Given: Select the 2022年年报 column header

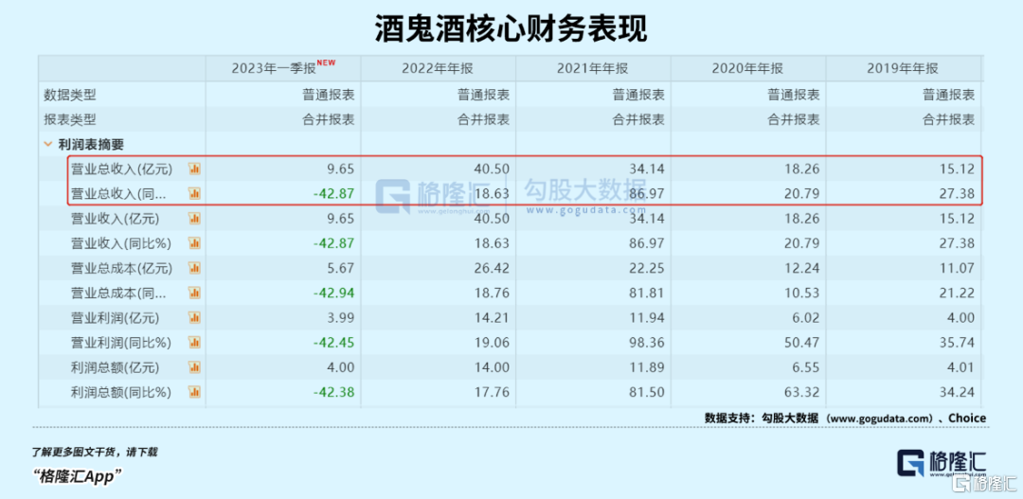Looking at the screenshot, I should [439, 69].
